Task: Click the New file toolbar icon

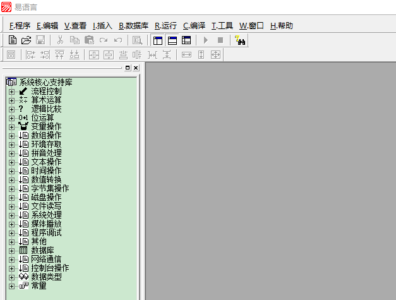Action: point(13,40)
